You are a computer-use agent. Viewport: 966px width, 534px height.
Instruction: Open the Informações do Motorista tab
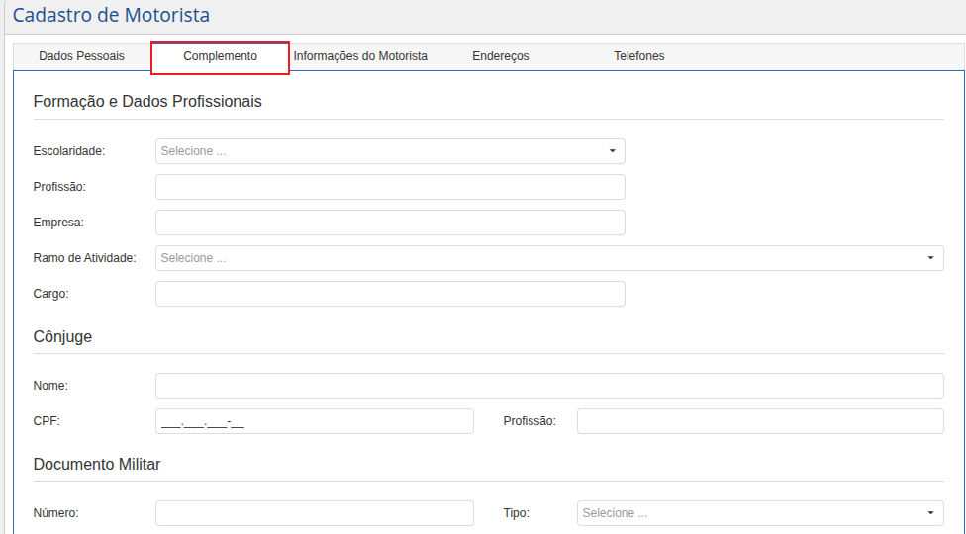pos(360,56)
